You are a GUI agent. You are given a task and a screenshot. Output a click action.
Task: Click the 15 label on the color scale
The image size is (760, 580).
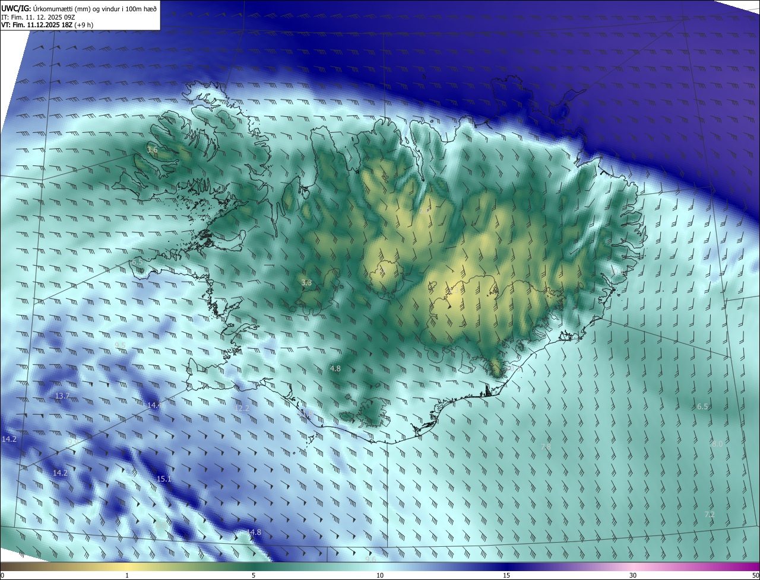pos(506,575)
